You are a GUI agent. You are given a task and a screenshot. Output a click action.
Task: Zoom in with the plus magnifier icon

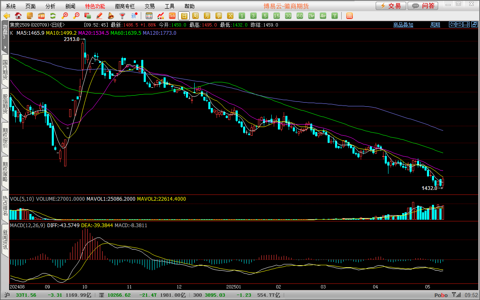pyautogui.click(x=65, y=16)
